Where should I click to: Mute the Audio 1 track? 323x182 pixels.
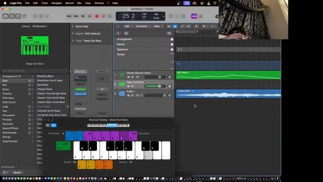pos(128,96)
